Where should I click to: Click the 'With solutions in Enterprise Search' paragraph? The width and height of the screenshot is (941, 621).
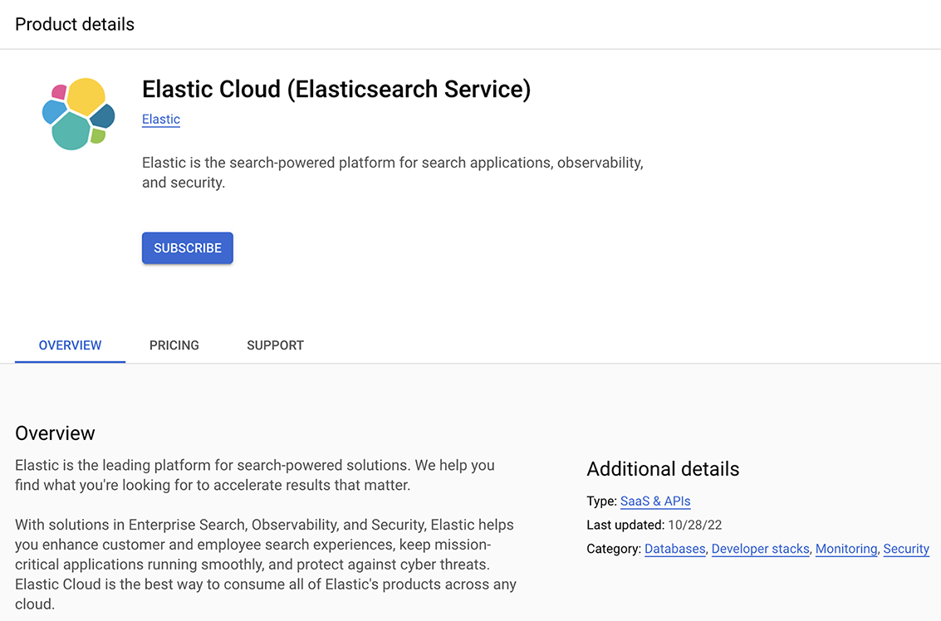[266, 564]
